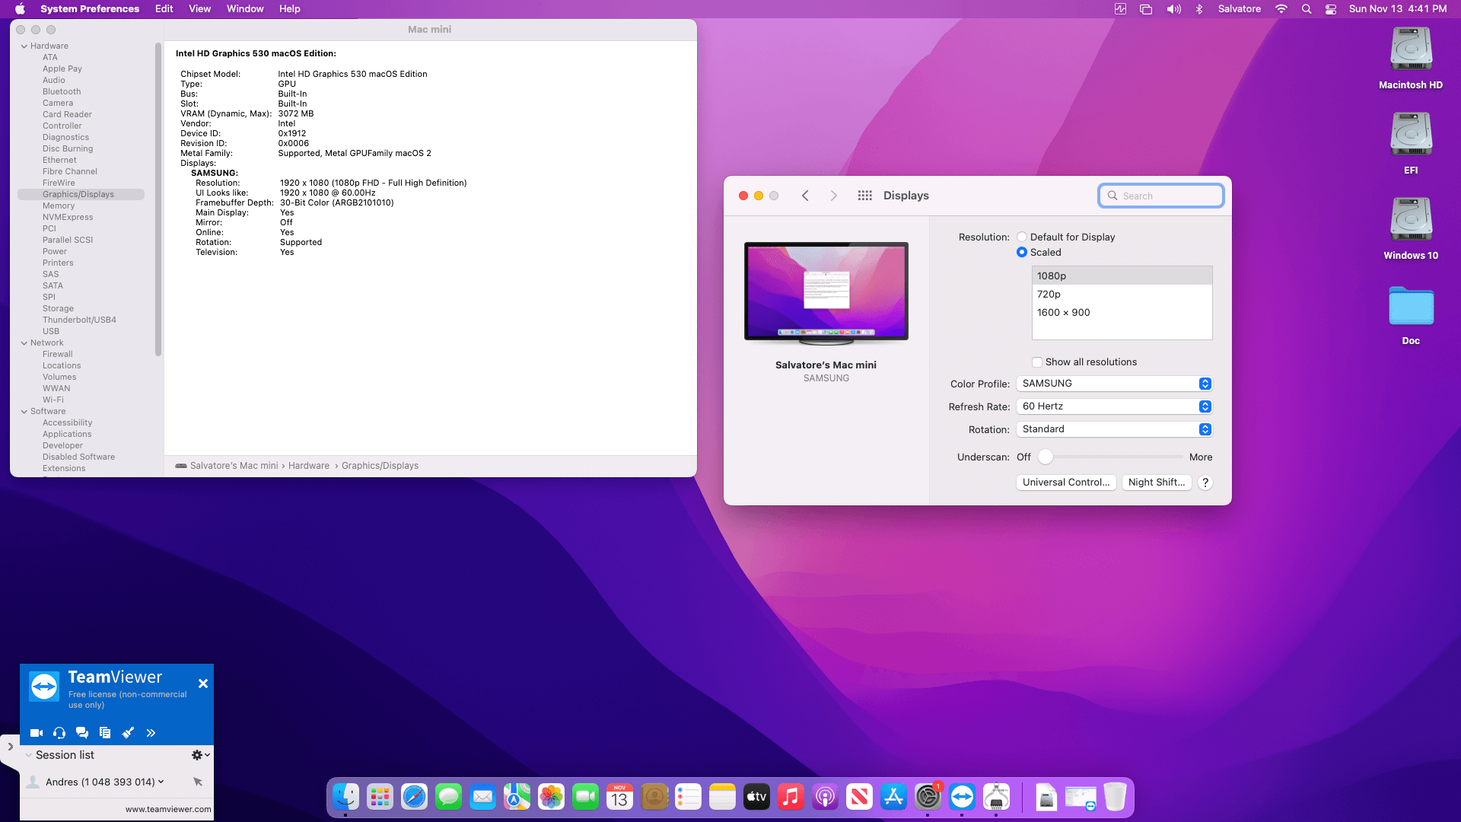The image size is (1461, 822).
Task: Open the Bluetooth menu bar icon
Action: tap(1199, 9)
